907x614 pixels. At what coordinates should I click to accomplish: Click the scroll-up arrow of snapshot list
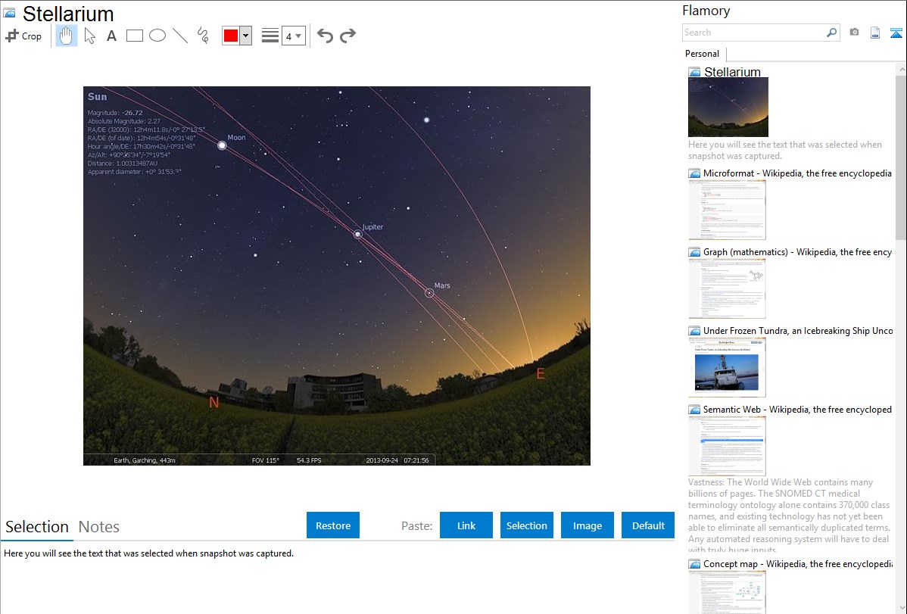pos(901,70)
